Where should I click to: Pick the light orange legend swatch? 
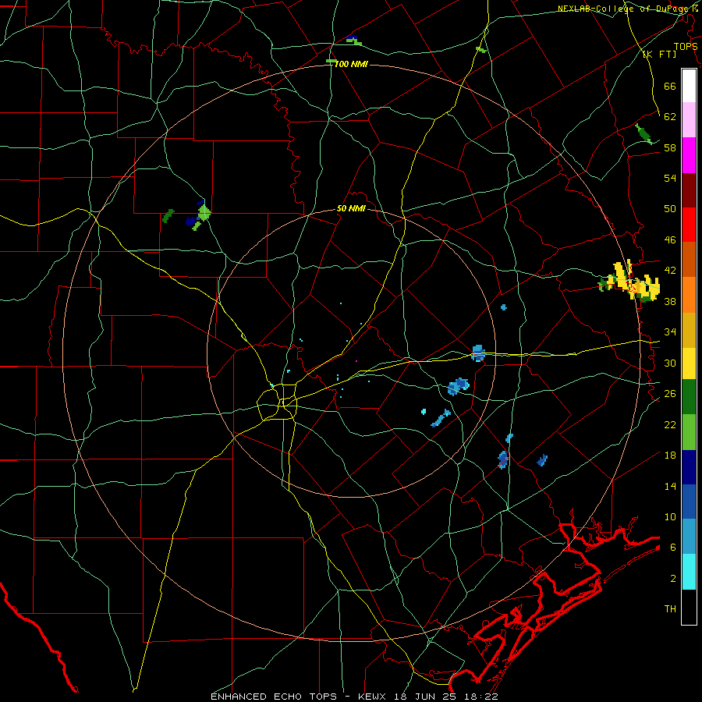click(x=689, y=295)
